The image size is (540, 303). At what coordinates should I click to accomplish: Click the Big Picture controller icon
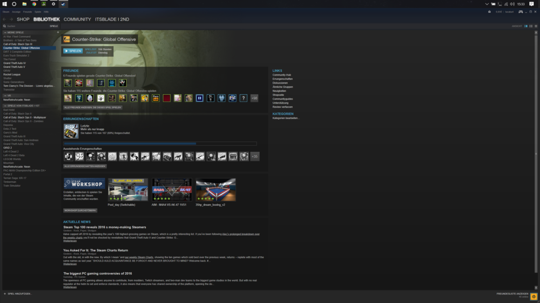coord(520,11)
